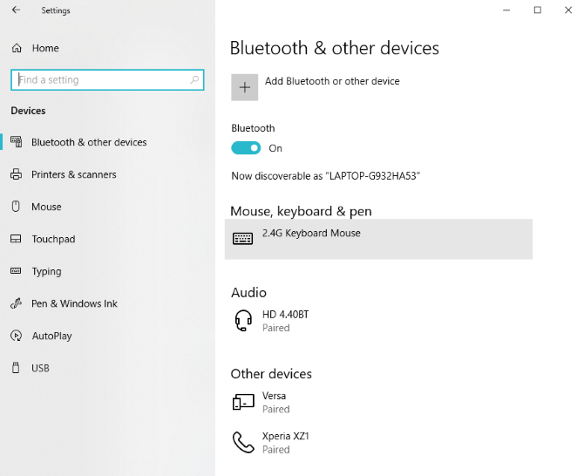Go to Mouse settings page
The width and height of the screenshot is (584, 476).
point(46,207)
